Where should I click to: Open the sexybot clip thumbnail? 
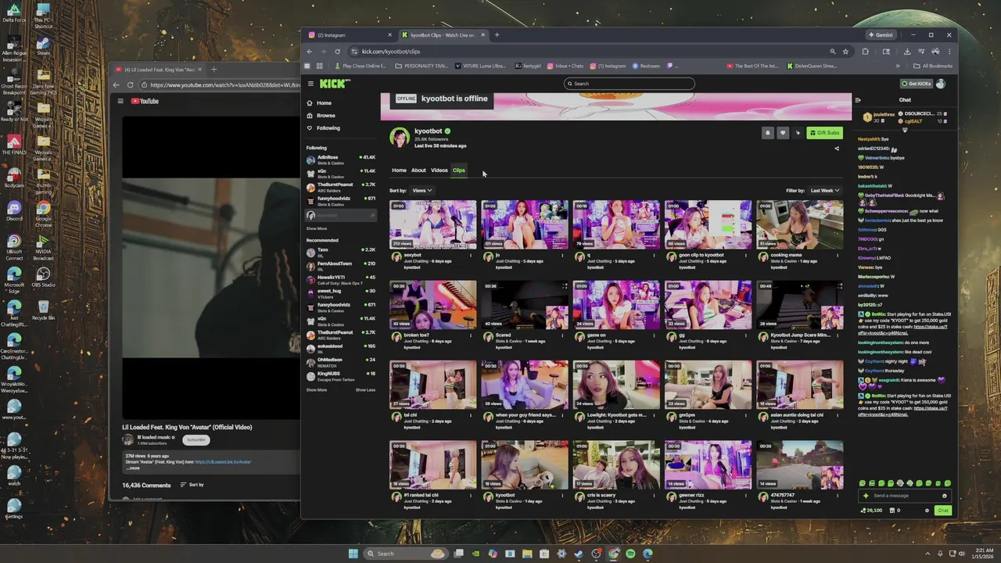[x=432, y=224]
